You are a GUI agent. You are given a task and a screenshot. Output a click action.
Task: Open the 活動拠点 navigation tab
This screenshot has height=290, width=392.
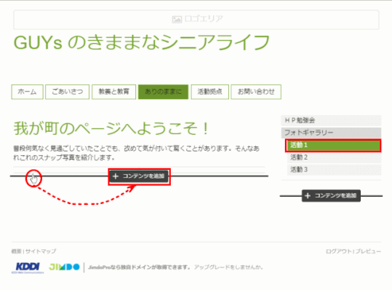click(209, 92)
